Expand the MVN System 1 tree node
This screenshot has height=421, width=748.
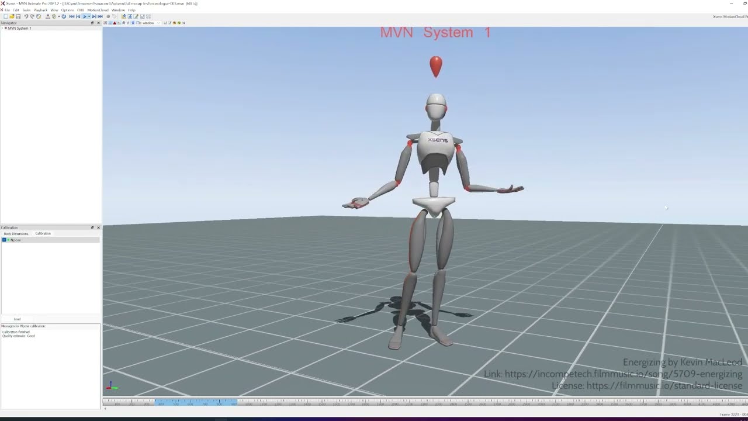pyautogui.click(x=3, y=28)
